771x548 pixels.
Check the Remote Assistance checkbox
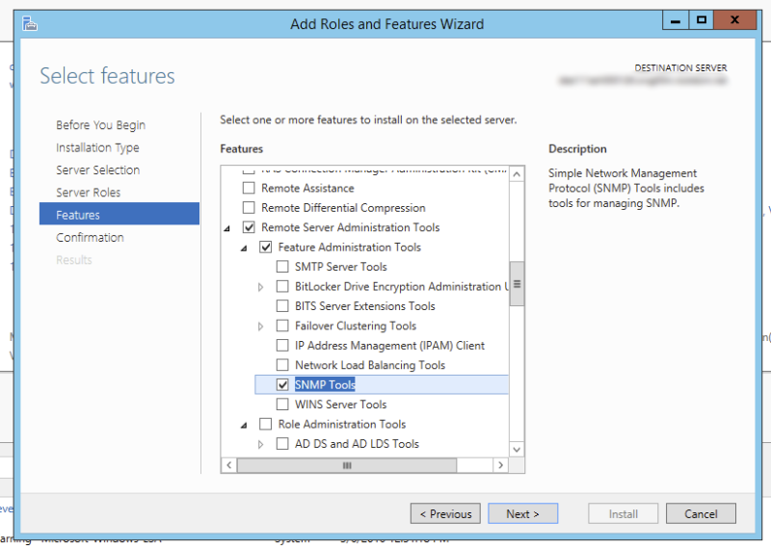[x=249, y=188]
